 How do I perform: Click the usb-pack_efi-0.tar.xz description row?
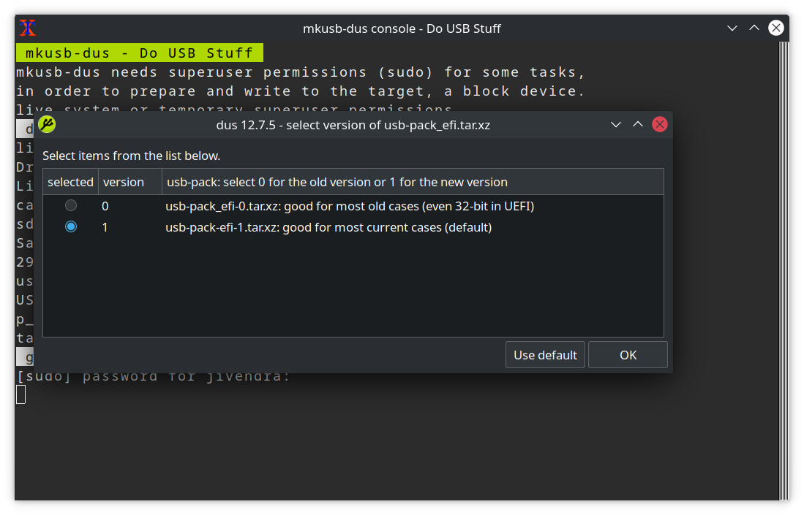350,206
